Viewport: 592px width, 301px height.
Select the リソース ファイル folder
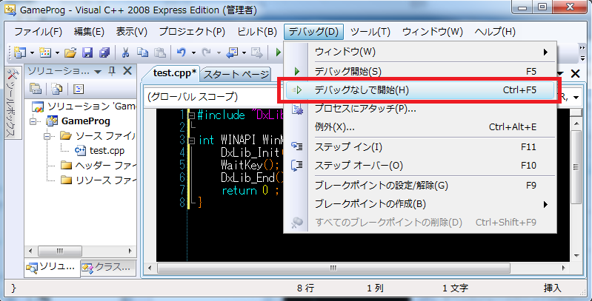click(x=99, y=180)
